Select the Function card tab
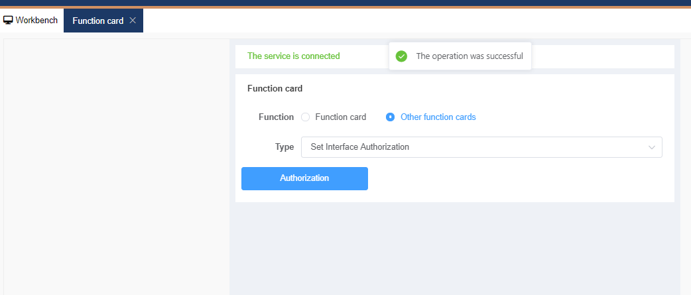This screenshot has width=691, height=295. (x=97, y=21)
